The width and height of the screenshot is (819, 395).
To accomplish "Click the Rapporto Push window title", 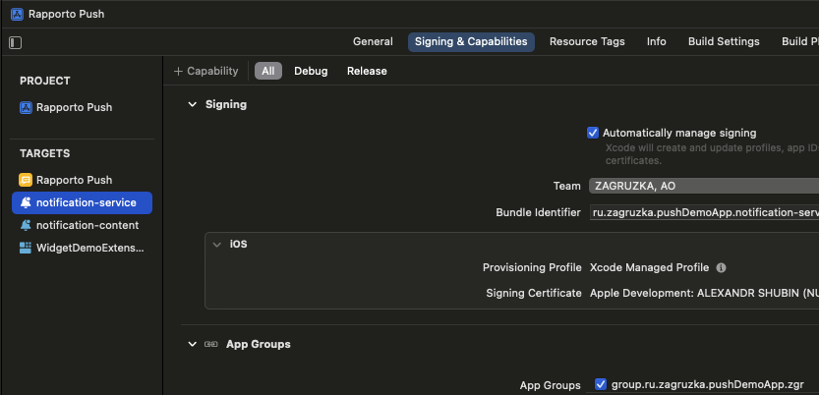I will 66,14.
